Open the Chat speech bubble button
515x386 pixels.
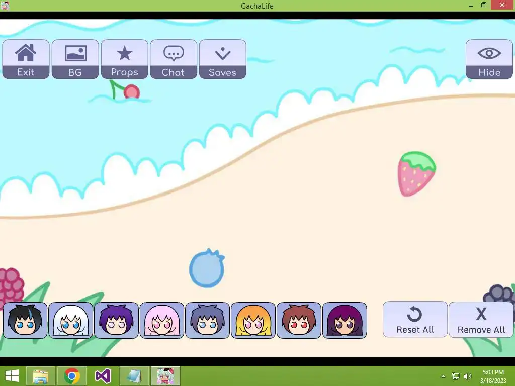point(174,59)
